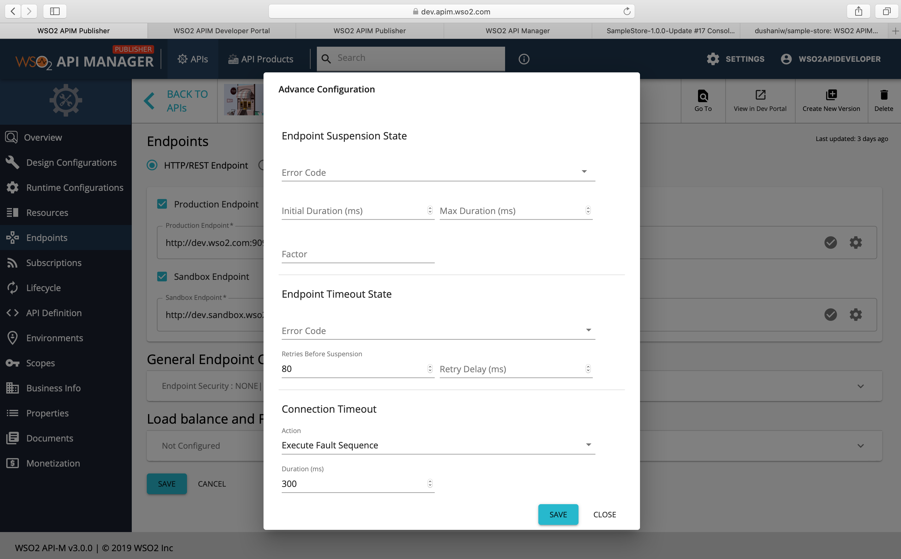Open Monetization settings from sidebar
The height and width of the screenshot is (559, 901).
point(53,463)
